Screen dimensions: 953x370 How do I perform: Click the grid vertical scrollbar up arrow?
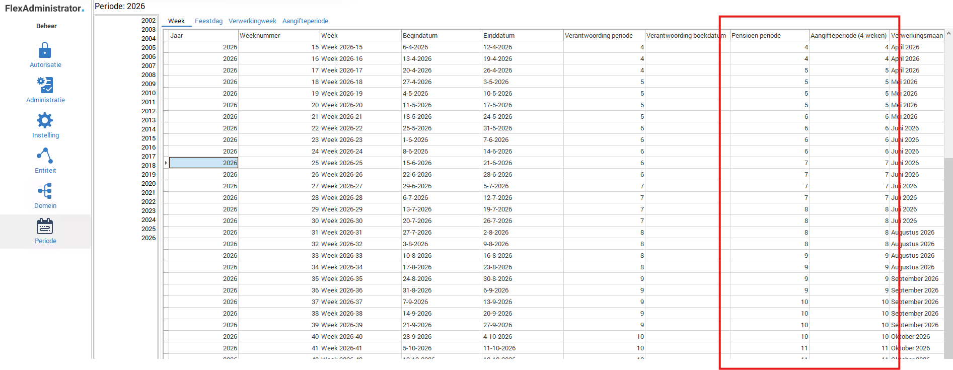coord(948,34)
